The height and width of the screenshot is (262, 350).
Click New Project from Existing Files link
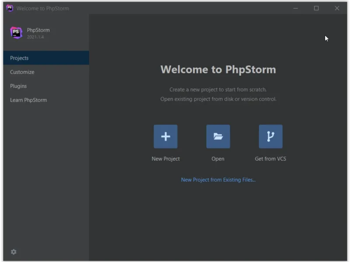(218, 180)
